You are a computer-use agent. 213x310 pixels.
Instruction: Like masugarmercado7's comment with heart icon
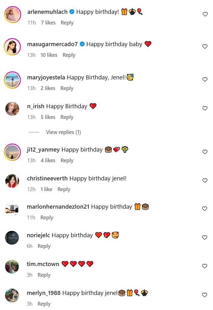[x=205, y=46]
